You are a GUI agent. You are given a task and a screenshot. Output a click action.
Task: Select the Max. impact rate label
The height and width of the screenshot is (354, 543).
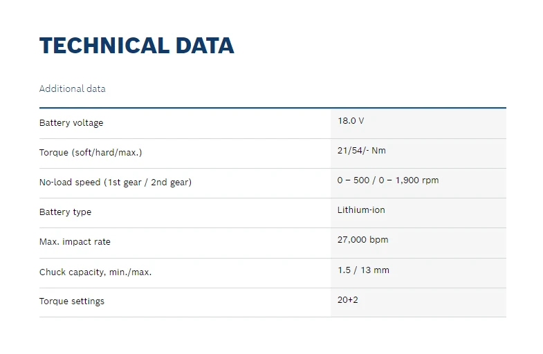(75, 242)
